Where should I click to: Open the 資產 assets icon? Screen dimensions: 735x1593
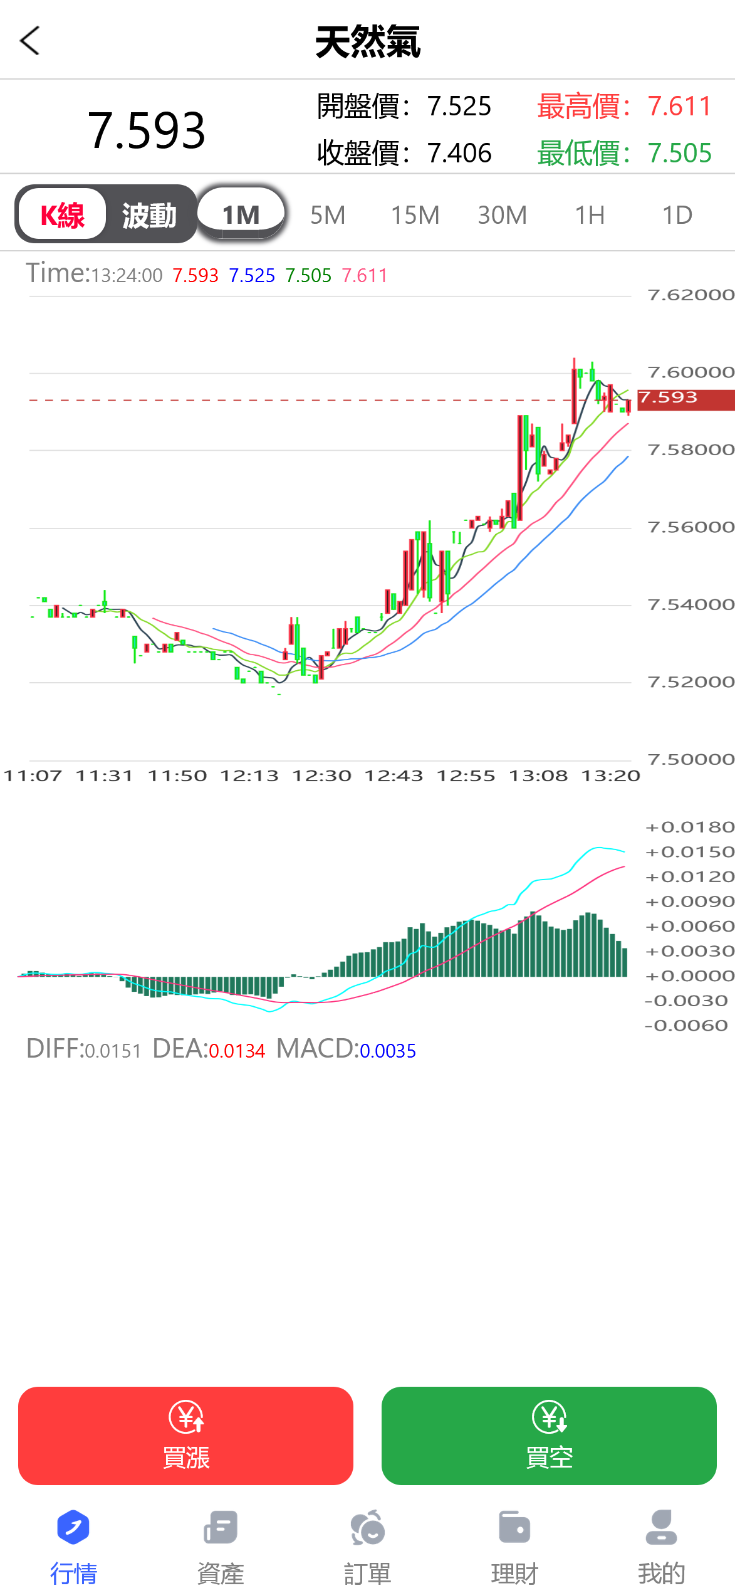(220, 1527)
